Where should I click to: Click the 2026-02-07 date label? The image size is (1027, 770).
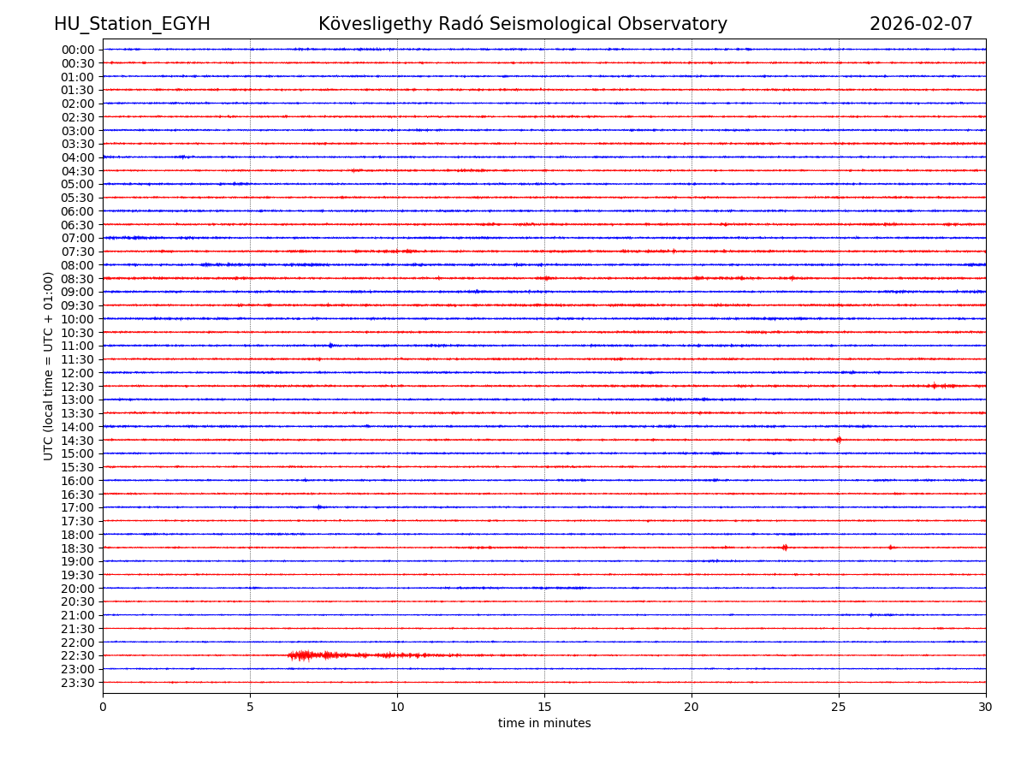tap(921, 24)
